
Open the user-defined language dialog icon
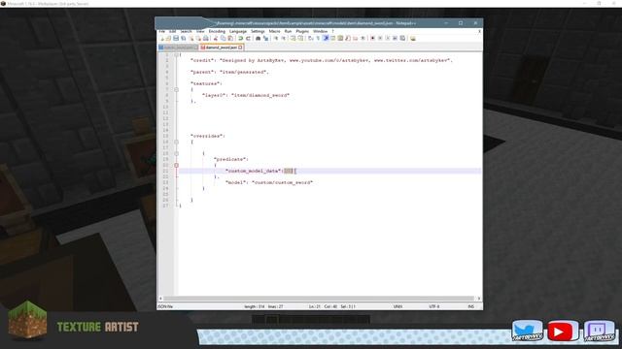pyautogui.click(x=332, y=39)
